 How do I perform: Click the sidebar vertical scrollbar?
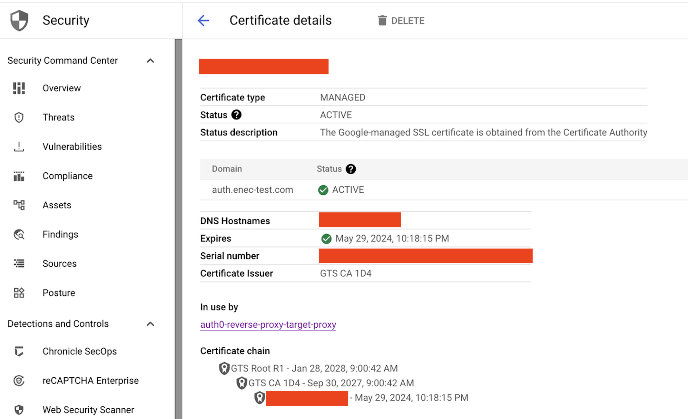178,226
